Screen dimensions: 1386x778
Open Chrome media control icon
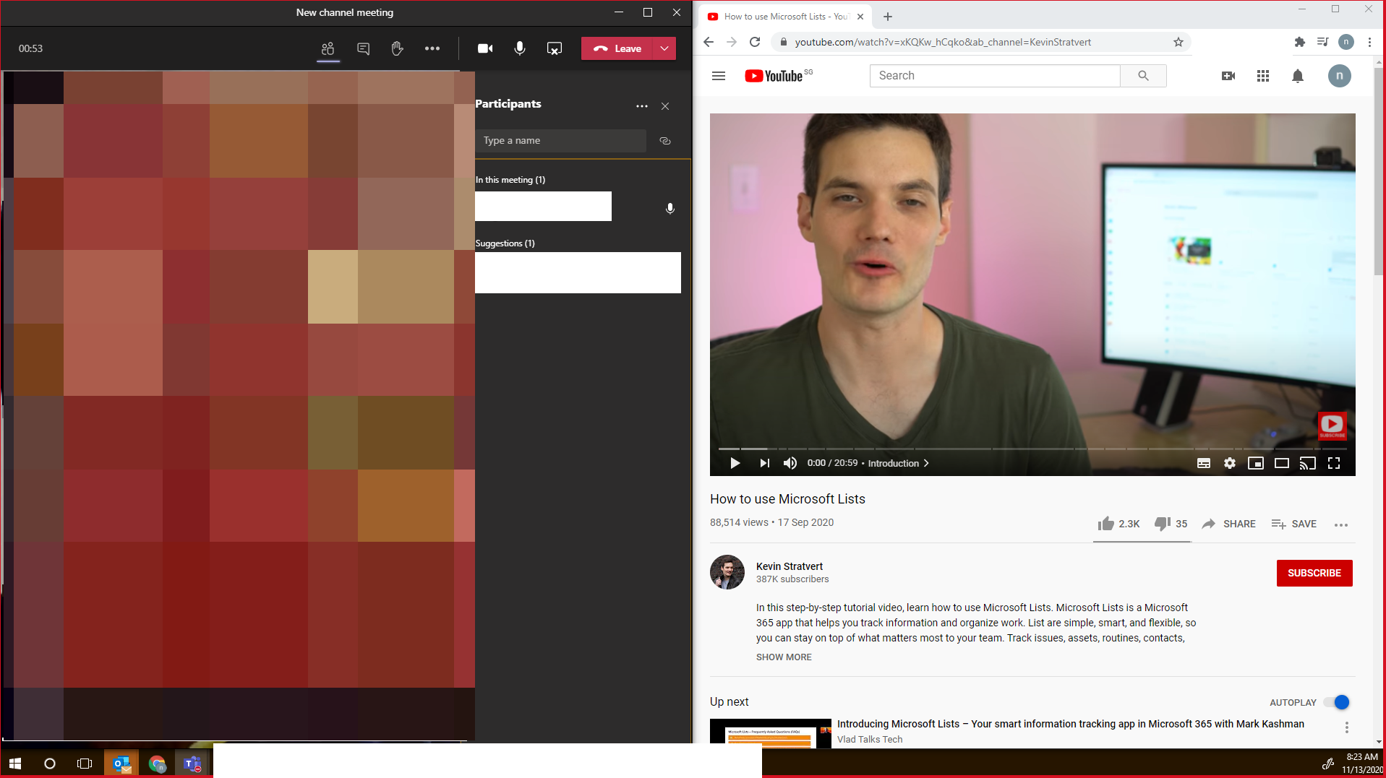pos(1322,42)
